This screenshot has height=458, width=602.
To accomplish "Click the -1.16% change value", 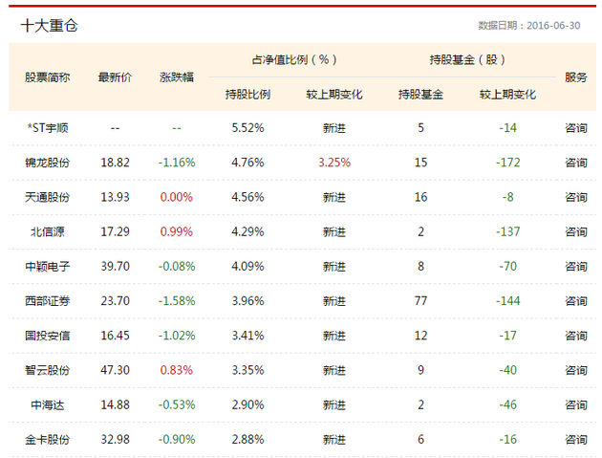I will tap(177, 163).
